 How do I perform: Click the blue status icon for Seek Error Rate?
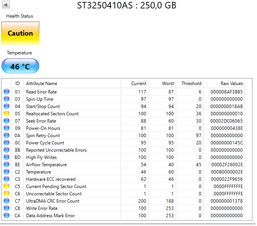click(7, 121)
